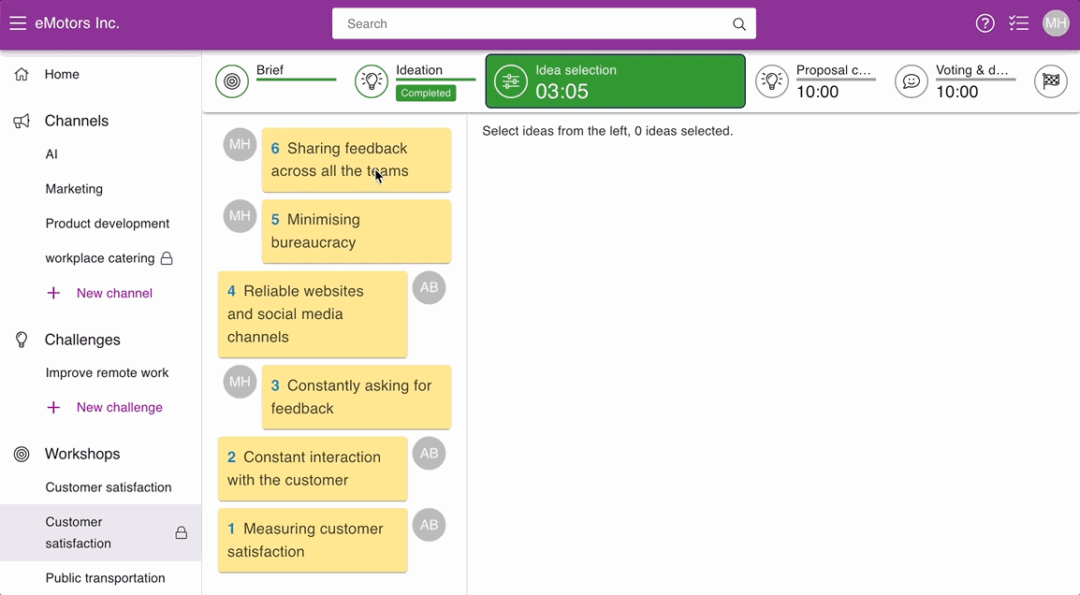Click MH avatar beside idea 3

pyautogui.click(x=240, y=383)
